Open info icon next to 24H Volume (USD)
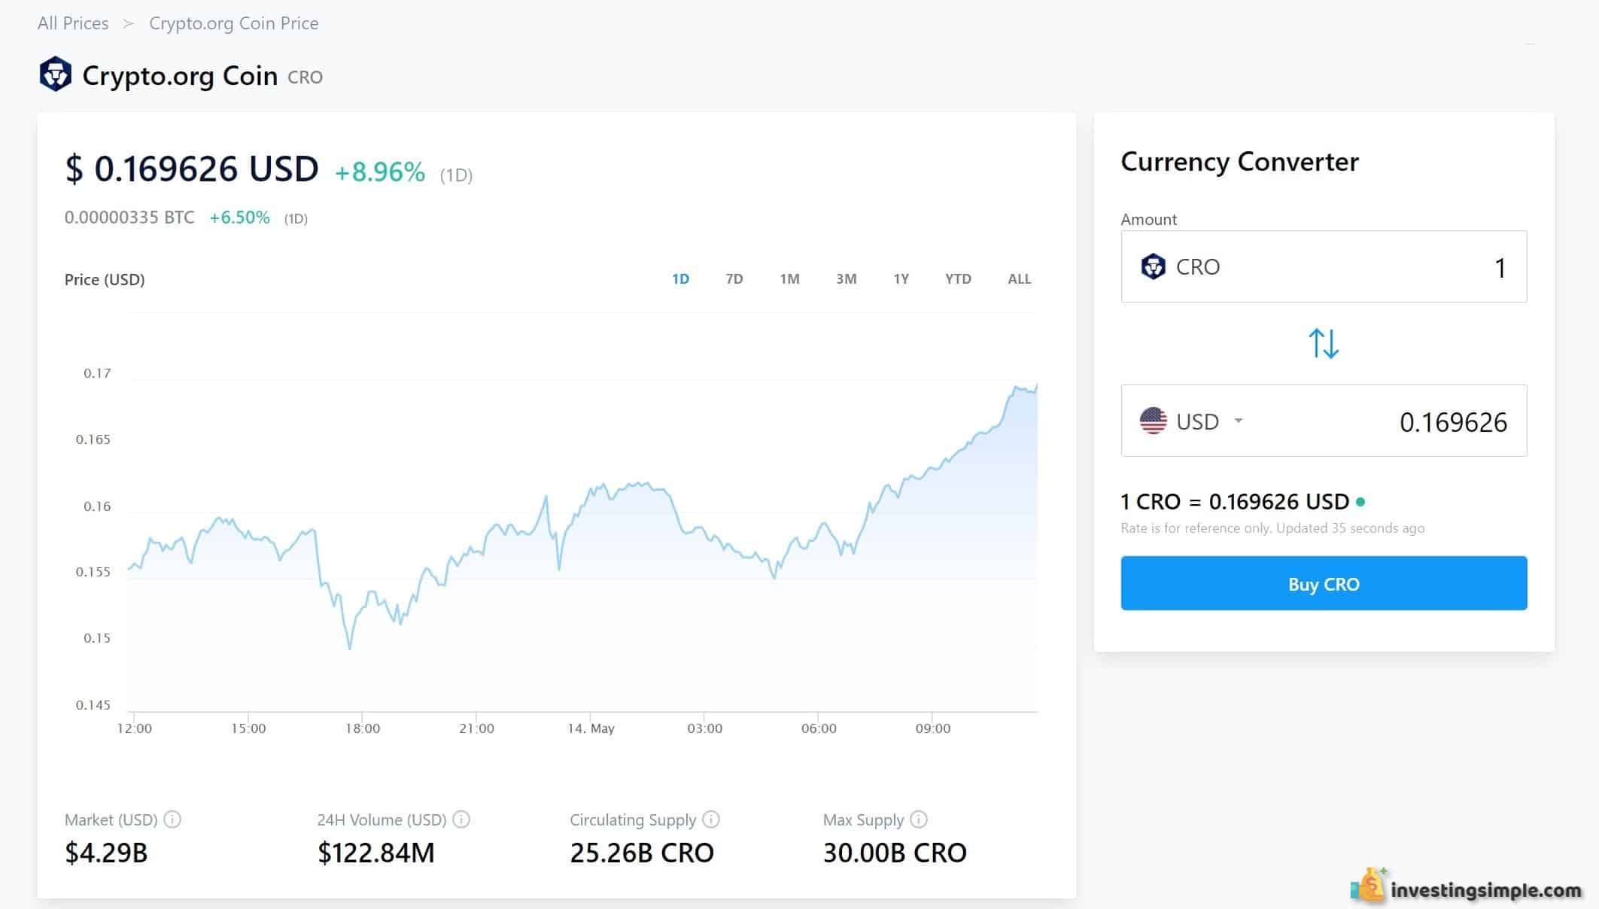This screenshot has height=909, width=1599. coord(461,819)
